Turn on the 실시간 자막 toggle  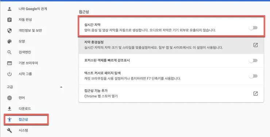tap(253, 28)
